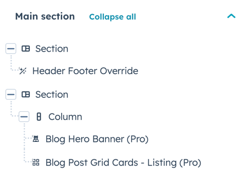This screenshot has height=186, width=251.
Task: Click the Blog Hero Banner module icon
Action: coord(36,139)
